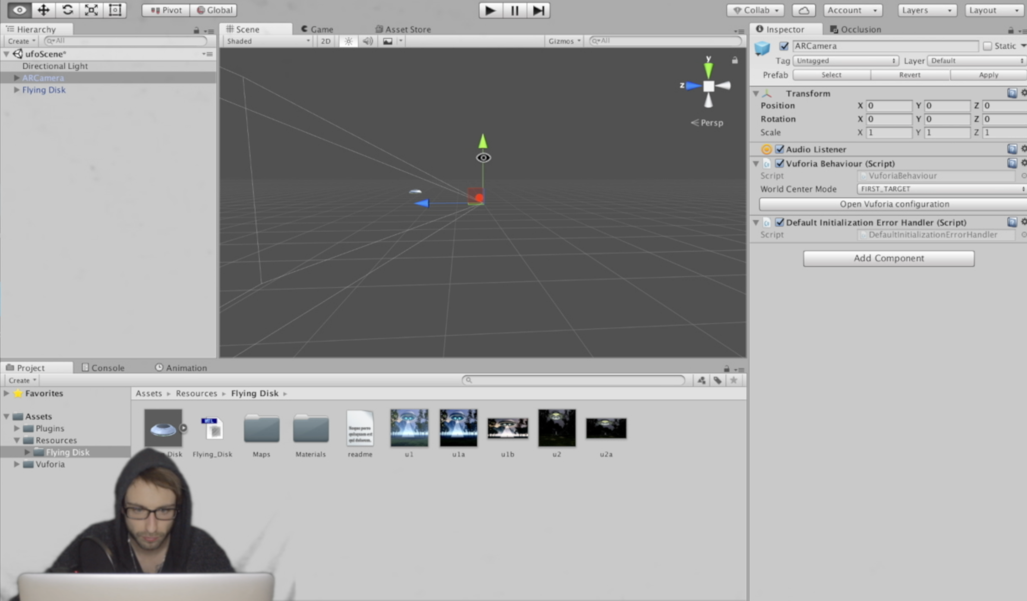Click the Scale tool icon in toolbar

91,9
